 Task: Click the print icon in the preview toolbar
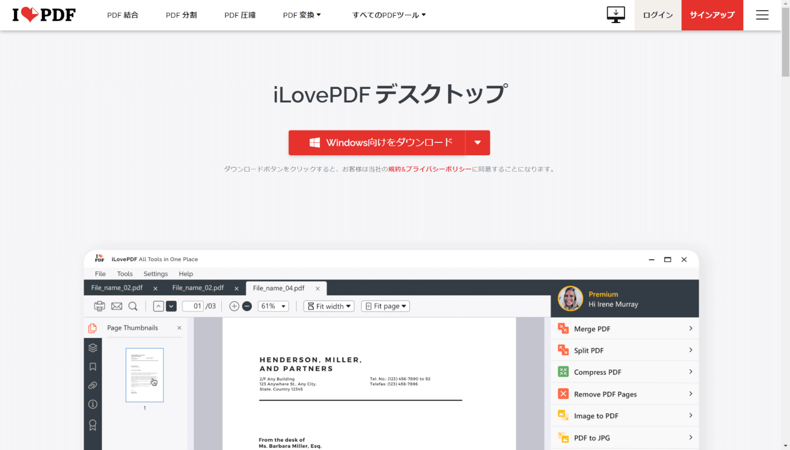(100, 306)
